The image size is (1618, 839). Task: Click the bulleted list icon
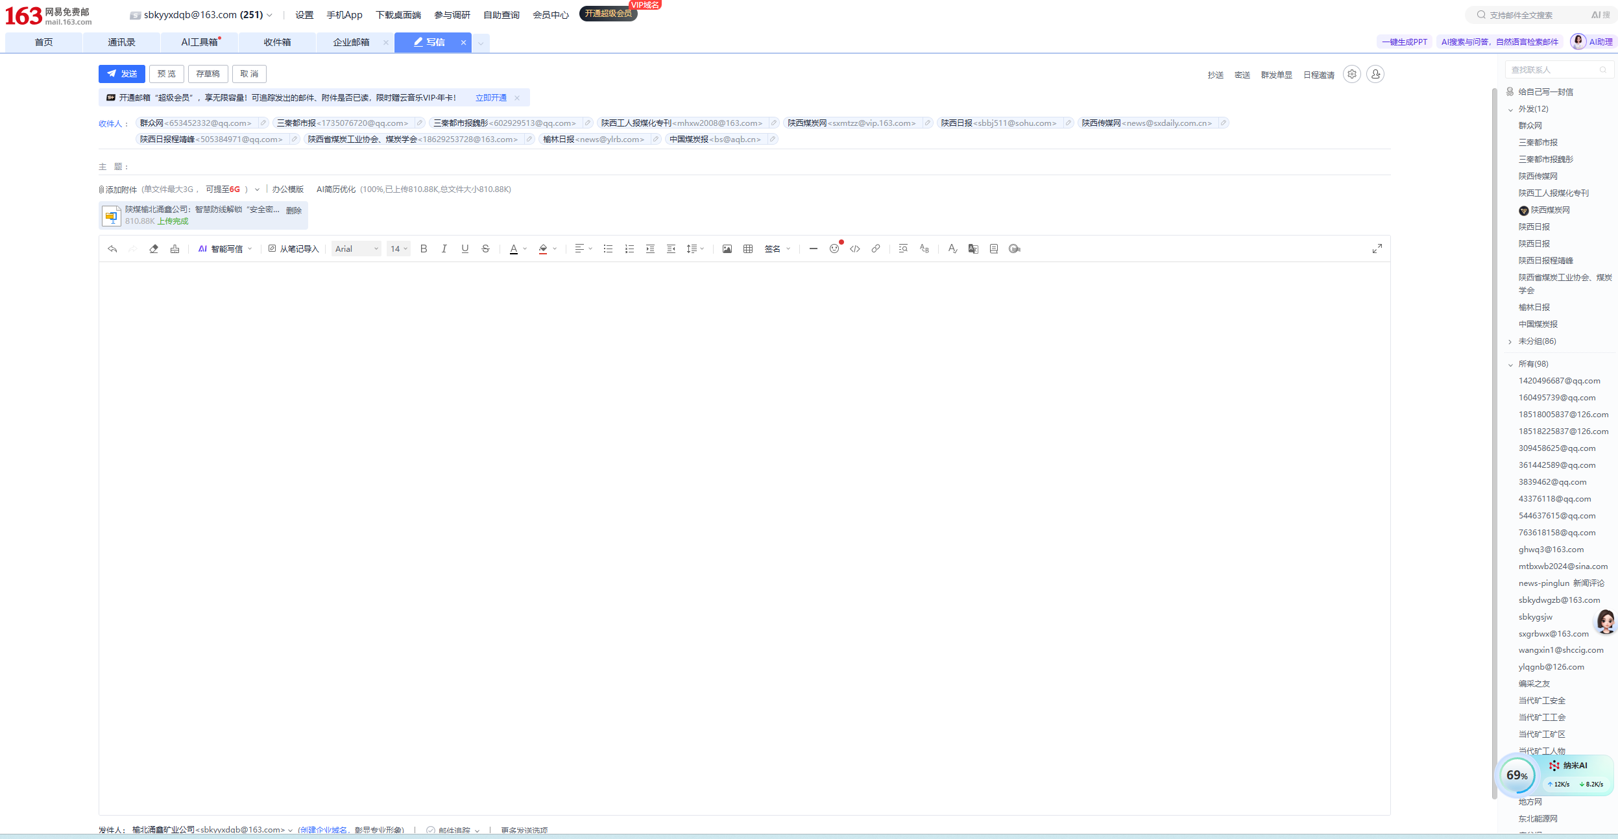(608, 249)
